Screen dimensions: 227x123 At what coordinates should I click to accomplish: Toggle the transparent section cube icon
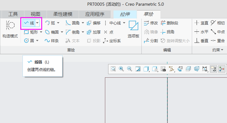188,69
